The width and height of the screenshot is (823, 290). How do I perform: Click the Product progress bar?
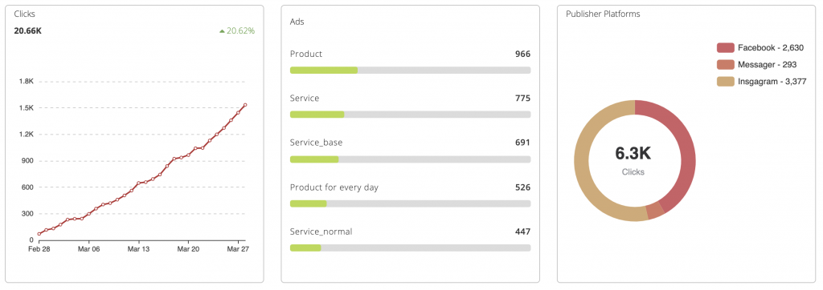[x=410, y=70]
